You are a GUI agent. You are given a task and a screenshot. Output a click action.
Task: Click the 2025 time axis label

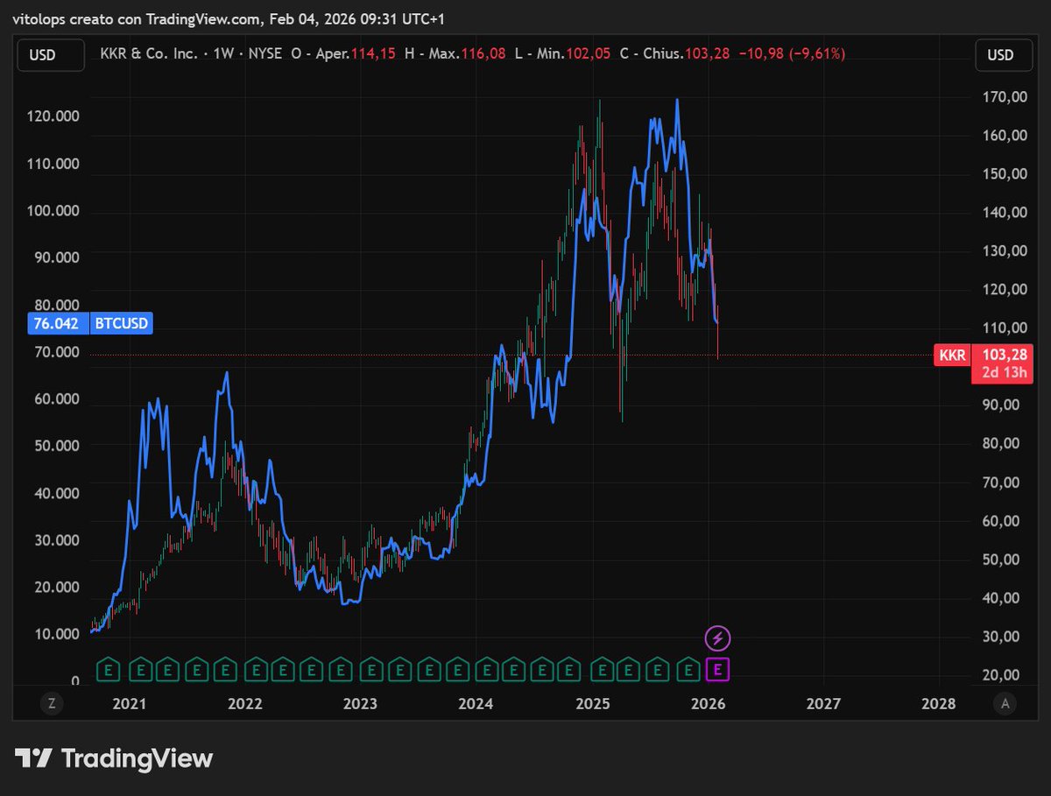point(592,703)
